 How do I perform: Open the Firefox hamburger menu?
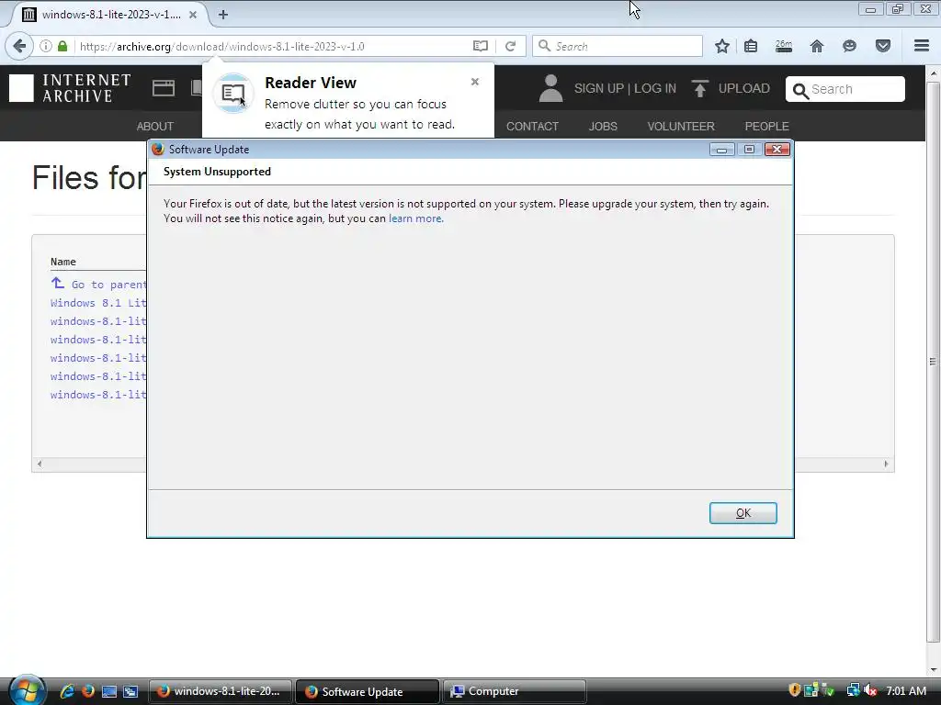(x=922, y=46)
